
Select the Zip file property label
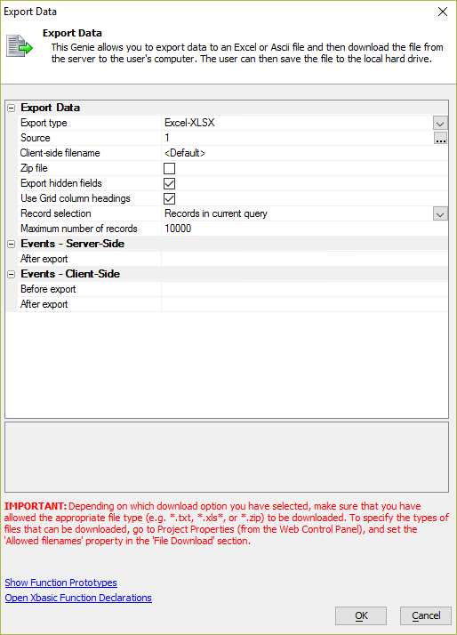click(x=34, y=168)
